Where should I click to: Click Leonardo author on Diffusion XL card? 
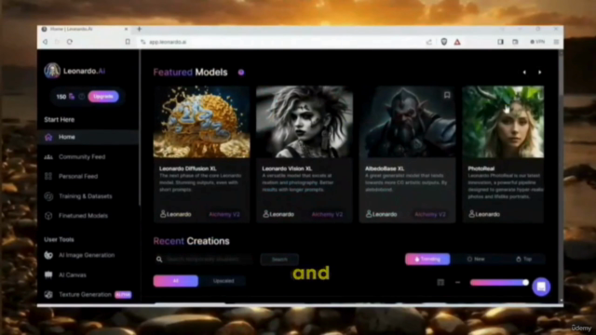pyautogui.click(x=176, y=214)
